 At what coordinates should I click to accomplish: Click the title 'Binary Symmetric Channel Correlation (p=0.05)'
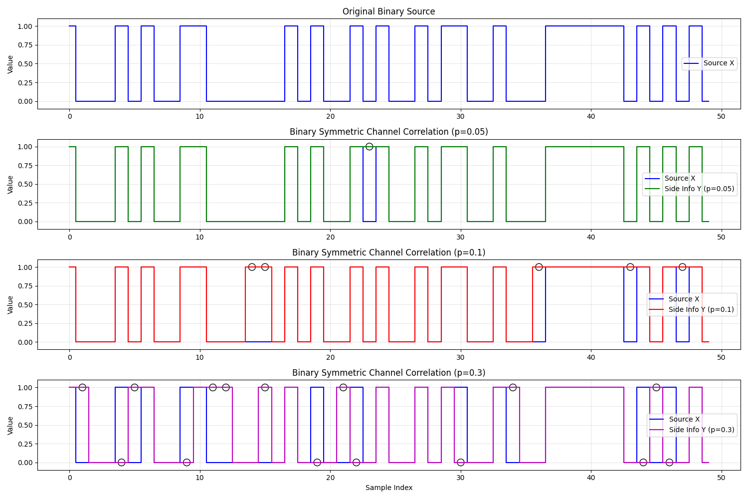(x=388, y=132)
